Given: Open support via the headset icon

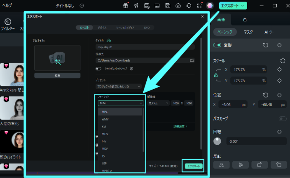Looking at the screenshot, I should coord(189,6).
